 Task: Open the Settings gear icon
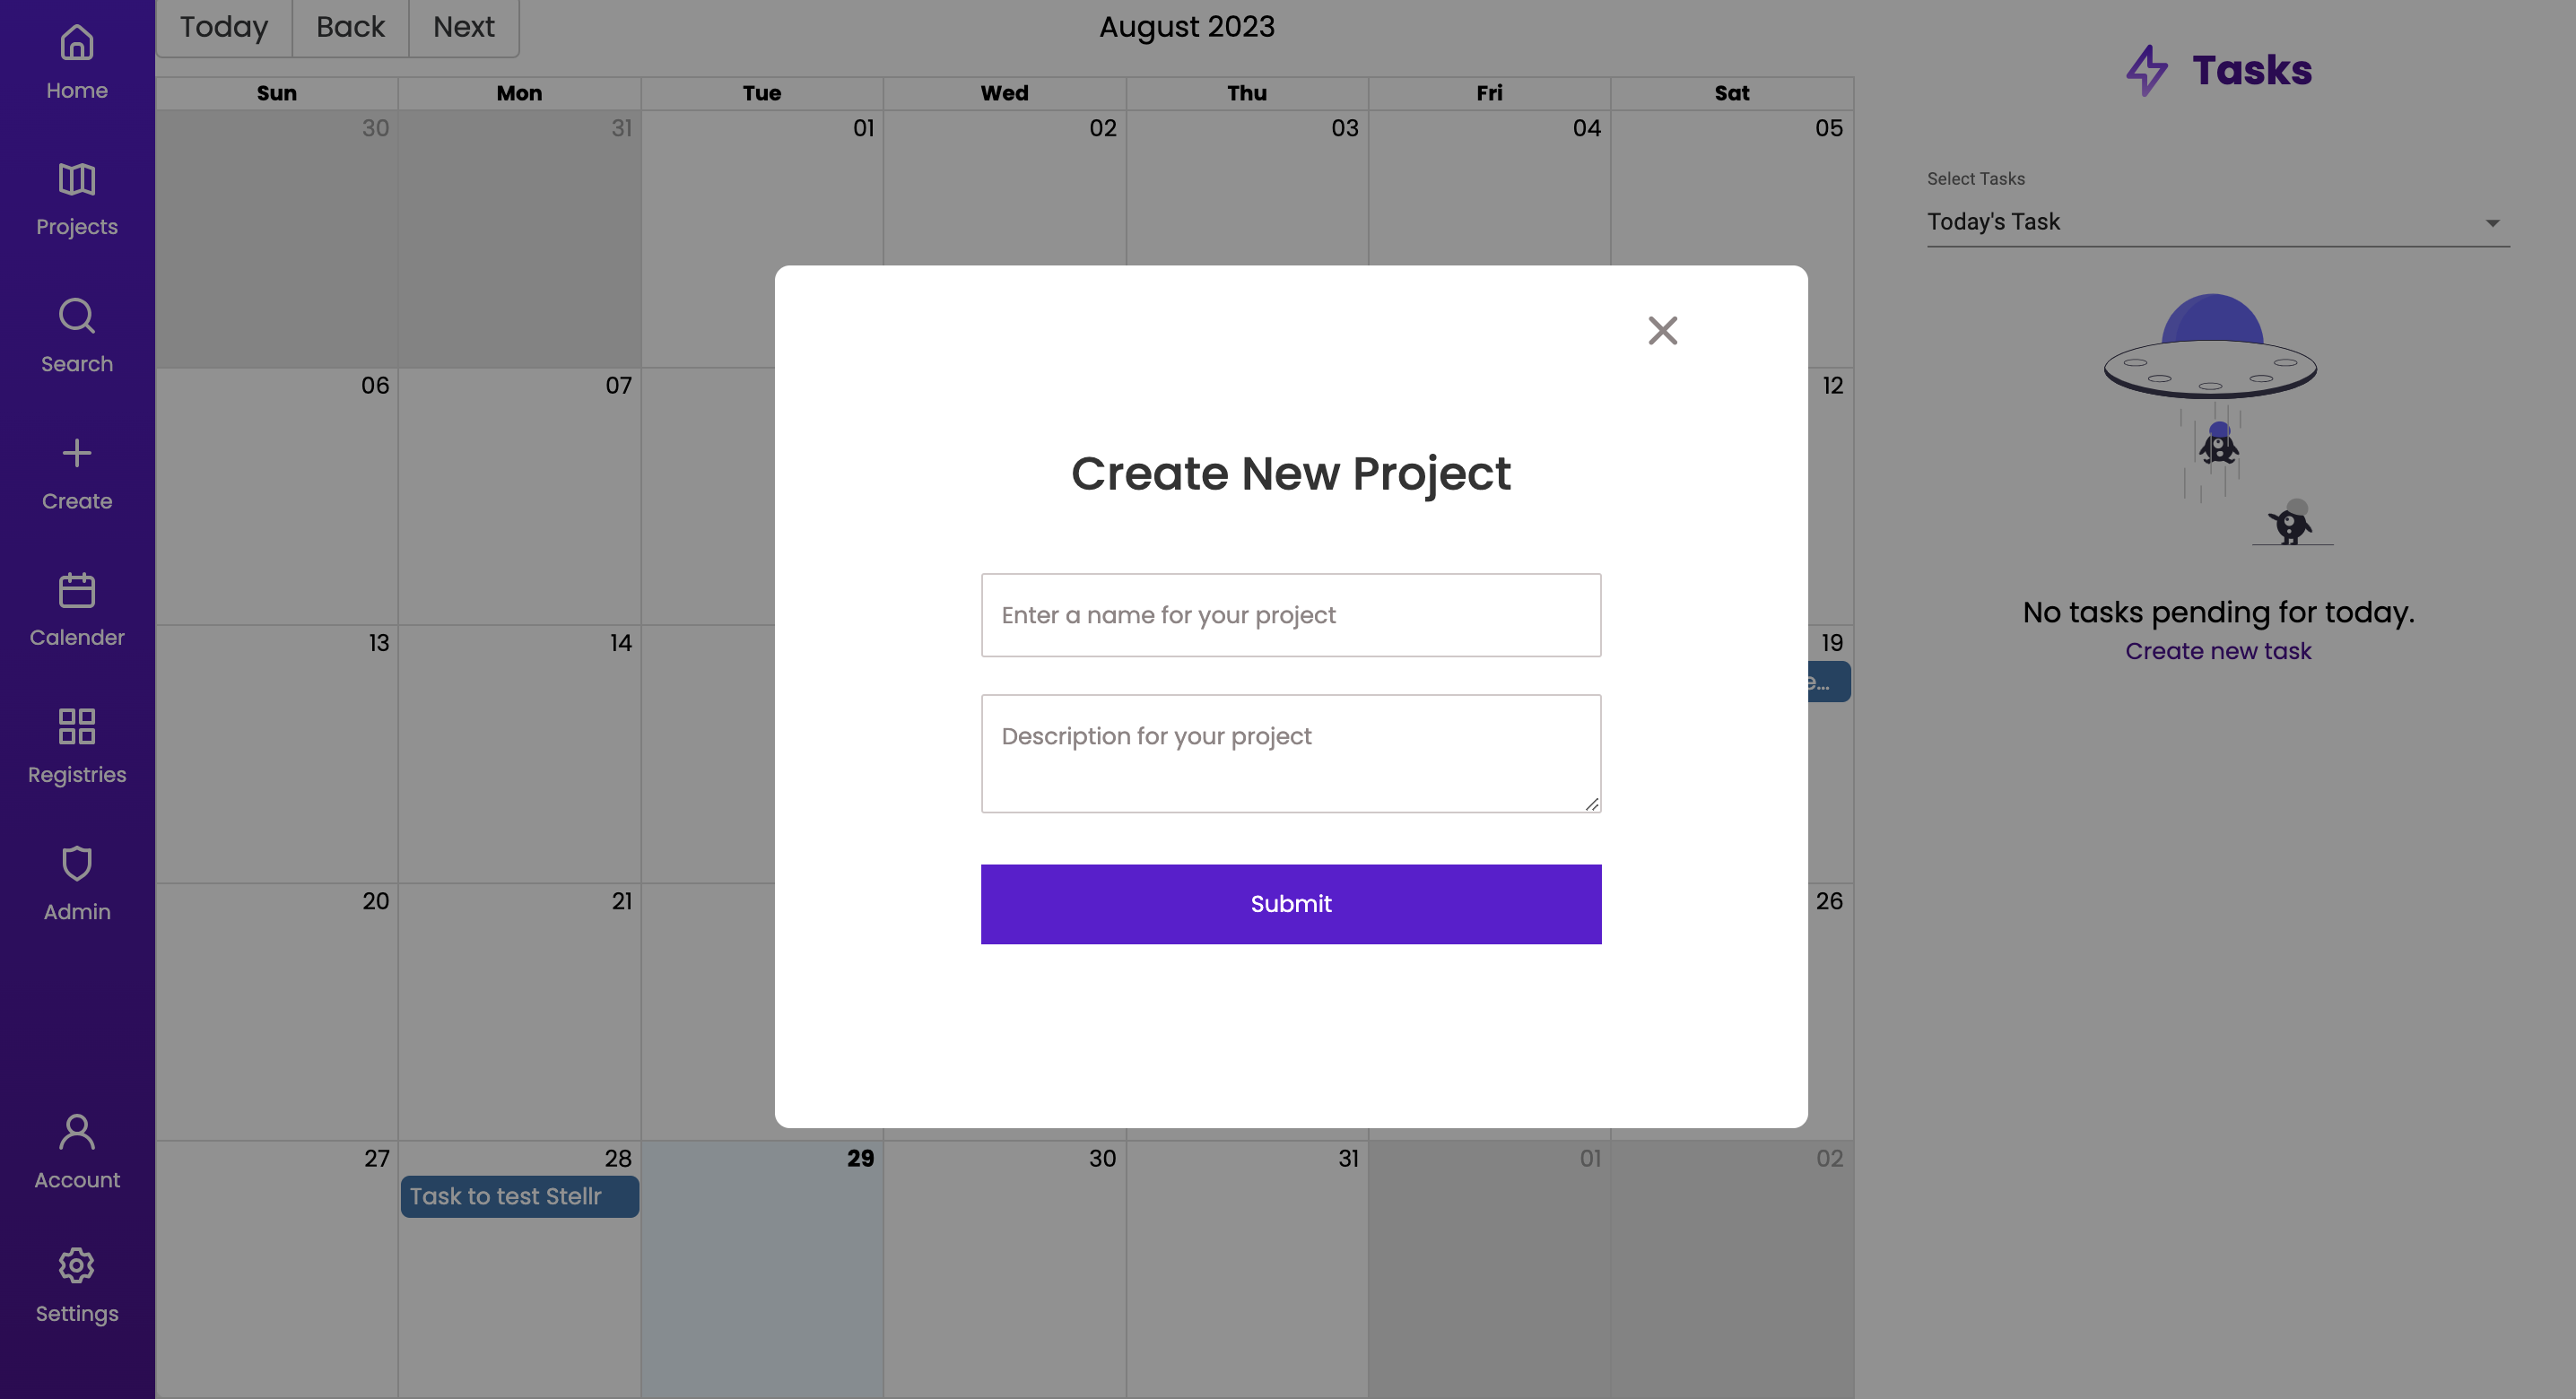click(77, 1266)
